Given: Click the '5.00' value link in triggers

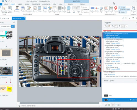Looking at the screenshot, I should click(118, 69).
